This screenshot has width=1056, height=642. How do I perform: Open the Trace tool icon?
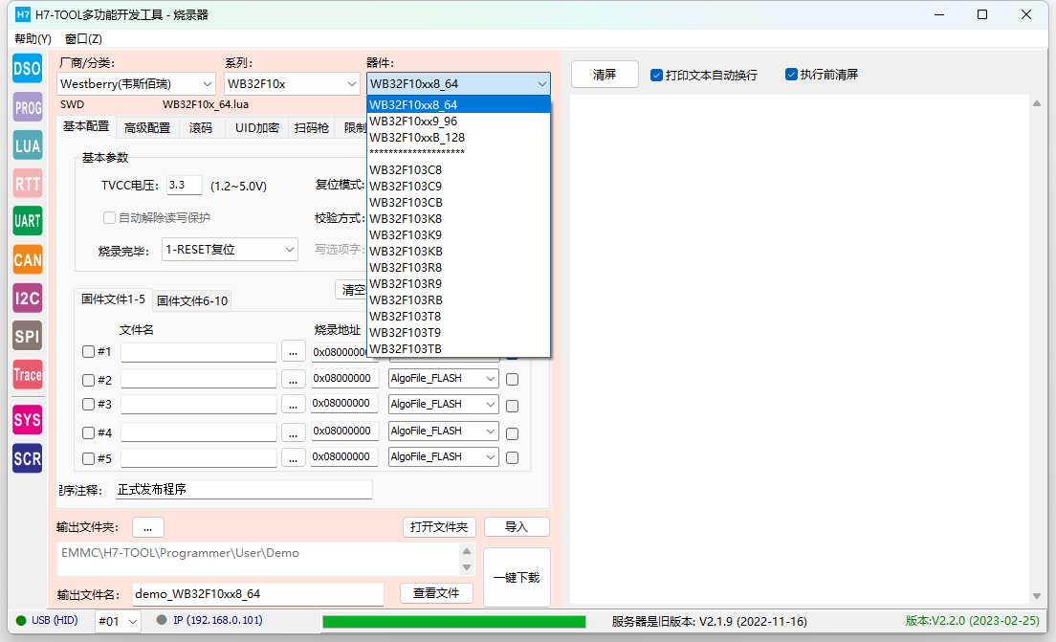coord(28,374)
